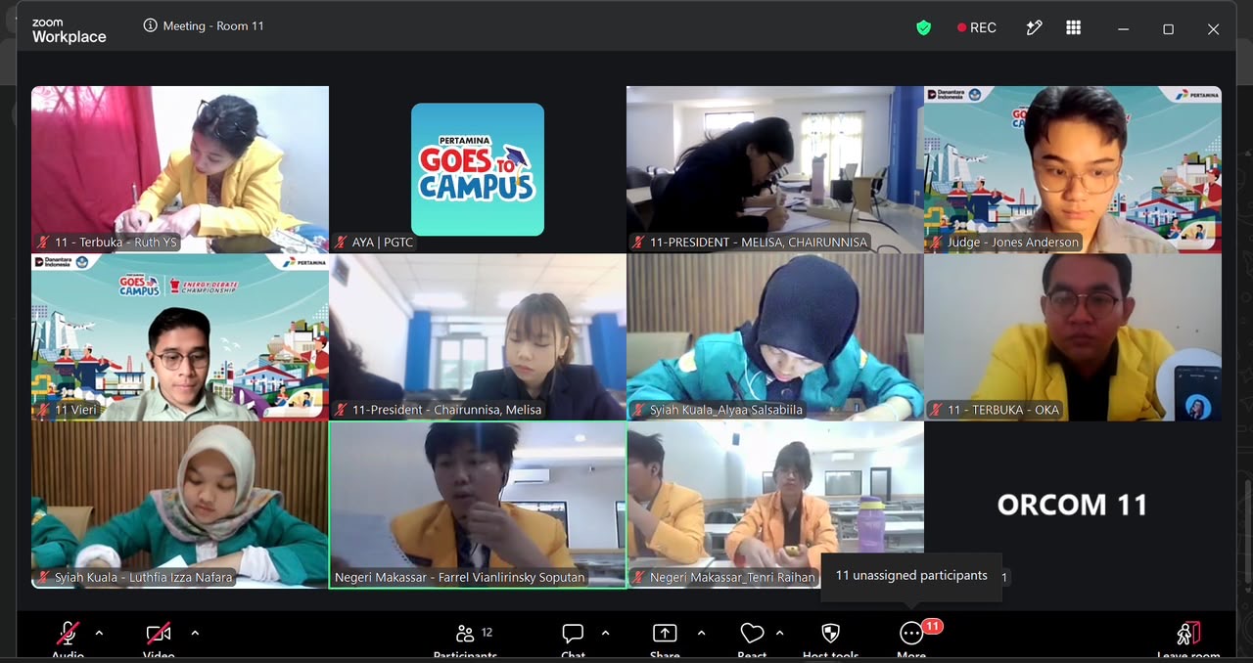1253x663 pixels.
Task: Click muted mic icon on Luthfia label
Action: point(43,577)
